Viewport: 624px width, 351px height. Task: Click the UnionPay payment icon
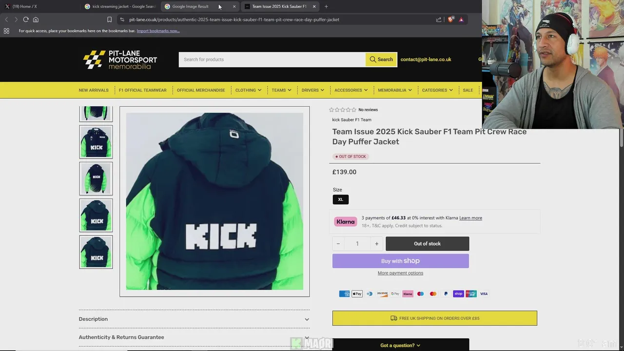click(471, 293)
